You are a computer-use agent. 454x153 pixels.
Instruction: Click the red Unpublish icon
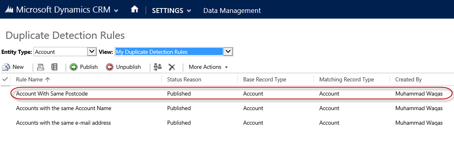[x=109, y=67]
